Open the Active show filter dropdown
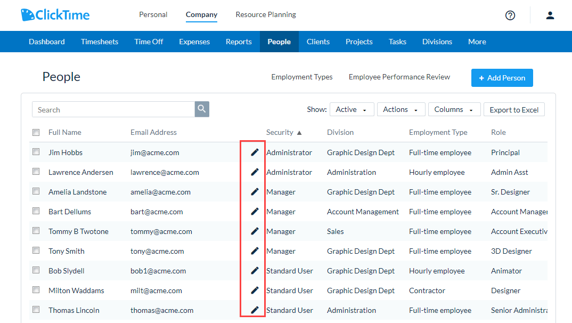The image size is (572, 323). (352, 109)
